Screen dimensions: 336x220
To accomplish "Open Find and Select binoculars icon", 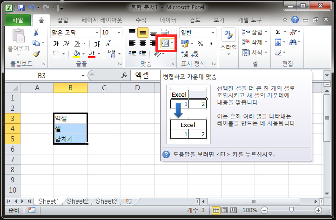I will coord(293,42).
